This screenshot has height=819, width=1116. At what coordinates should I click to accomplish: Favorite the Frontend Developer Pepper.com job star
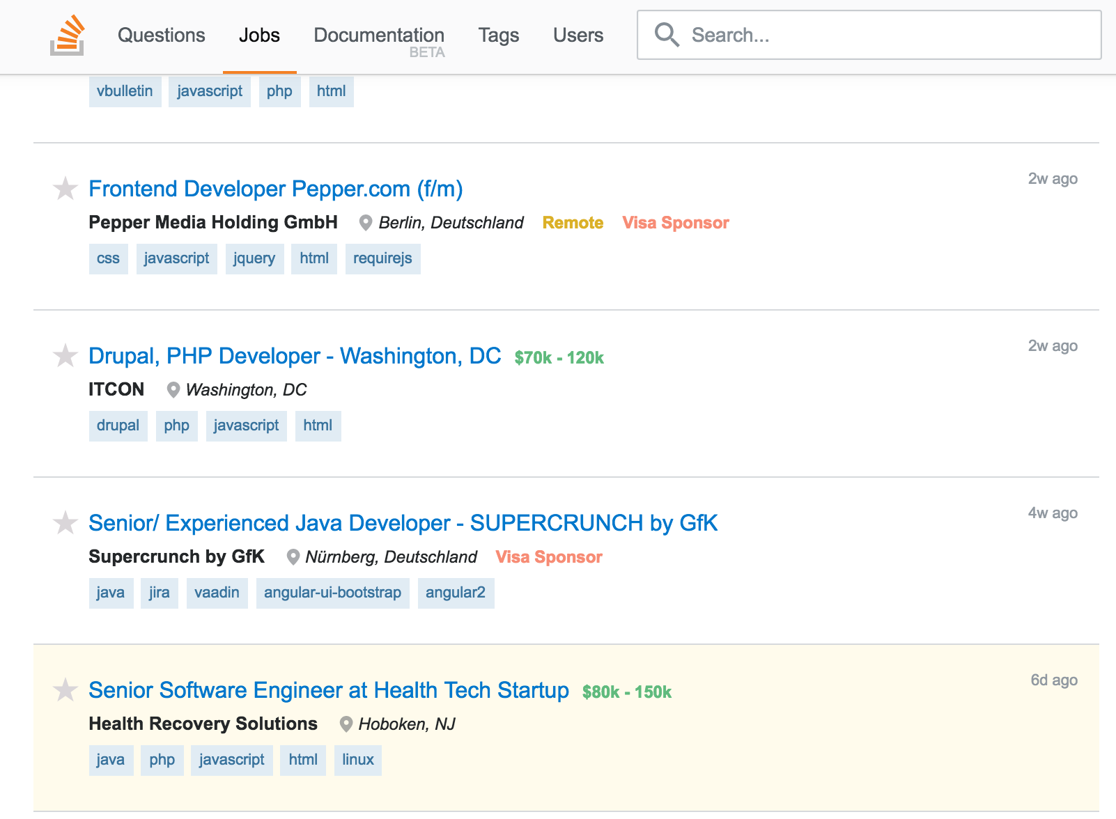pyautogui.click(x=65, y=188)
